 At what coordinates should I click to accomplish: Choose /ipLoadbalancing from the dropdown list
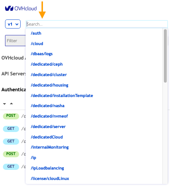[47, 168]
